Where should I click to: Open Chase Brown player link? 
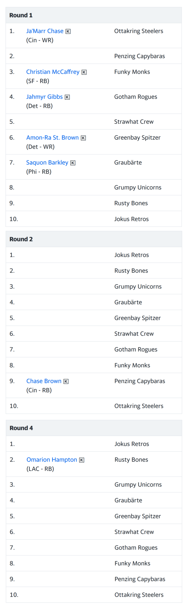[44, 381]
